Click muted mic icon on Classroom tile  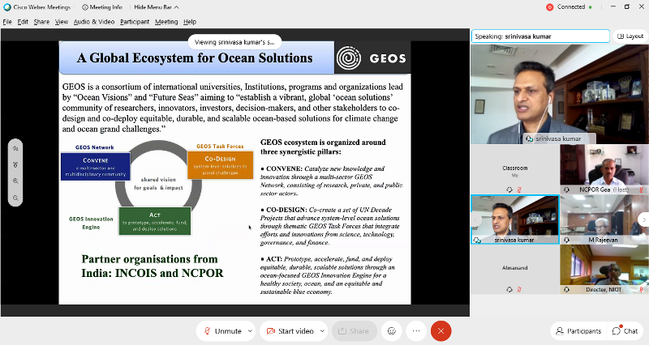pyautogui.click(x=519, y=190)
